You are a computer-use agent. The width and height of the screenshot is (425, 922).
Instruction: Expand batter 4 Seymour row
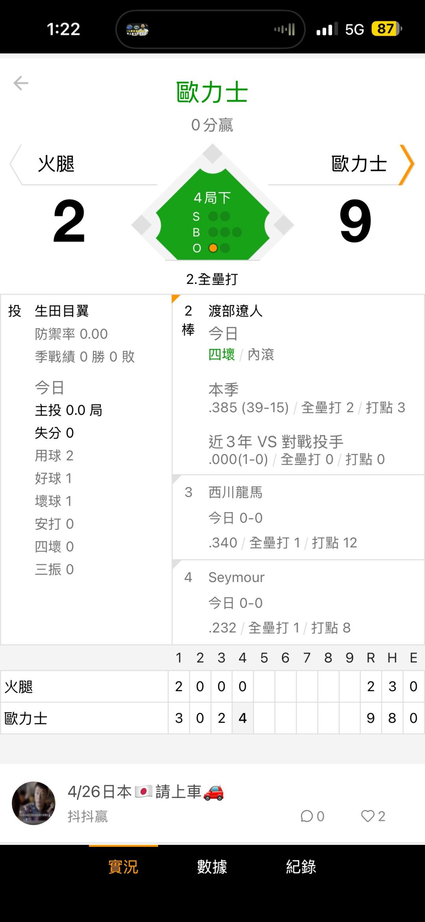click(x=298, y=602)
